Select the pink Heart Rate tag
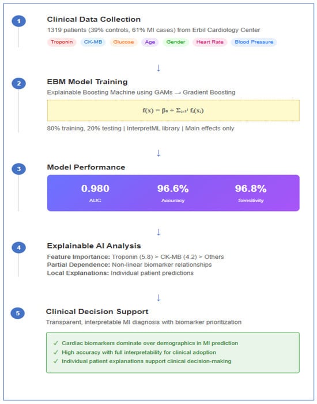The image size is (317, 404). [x=210, y=42]
